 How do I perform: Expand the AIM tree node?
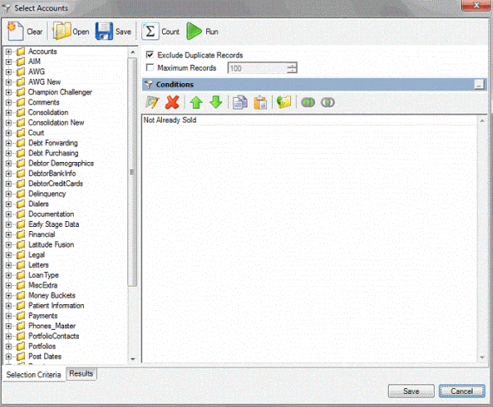pos(9,62)
